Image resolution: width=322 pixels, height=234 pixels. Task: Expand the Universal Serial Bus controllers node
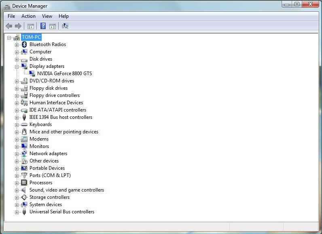[x=17, y=212]
